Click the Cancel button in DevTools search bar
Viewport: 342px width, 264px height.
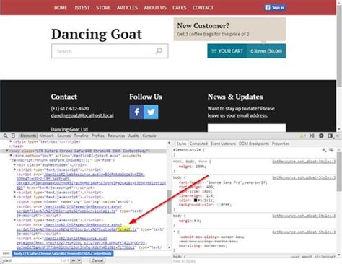click(97, 260)
